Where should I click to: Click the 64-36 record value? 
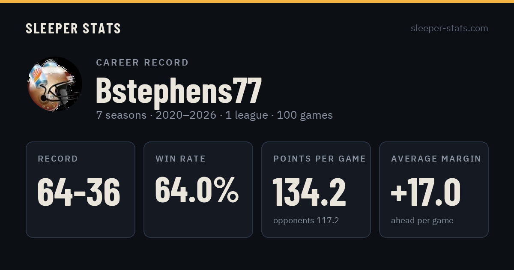79,192
